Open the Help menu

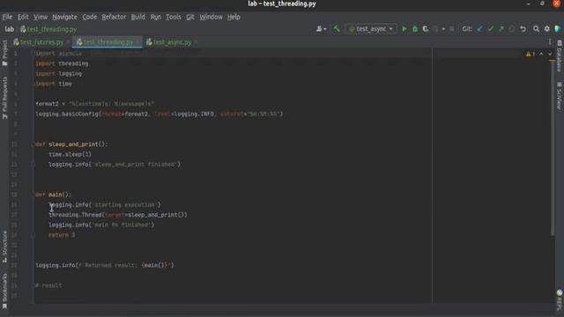(x=234, y=17)
